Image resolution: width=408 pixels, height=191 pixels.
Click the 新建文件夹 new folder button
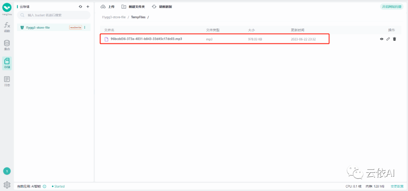pyautogui.click(x=133, y=7)
